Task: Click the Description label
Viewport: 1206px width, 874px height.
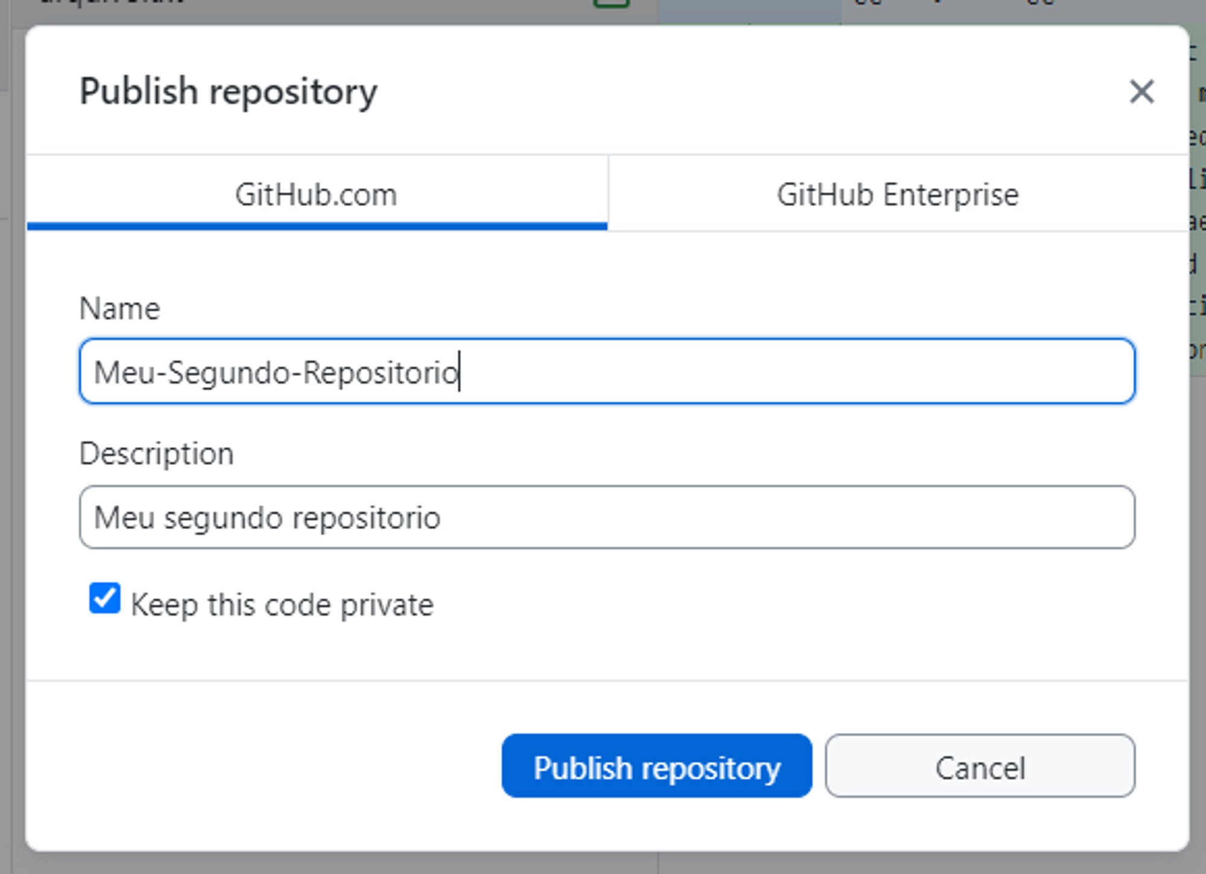Action: click(157, 453)
